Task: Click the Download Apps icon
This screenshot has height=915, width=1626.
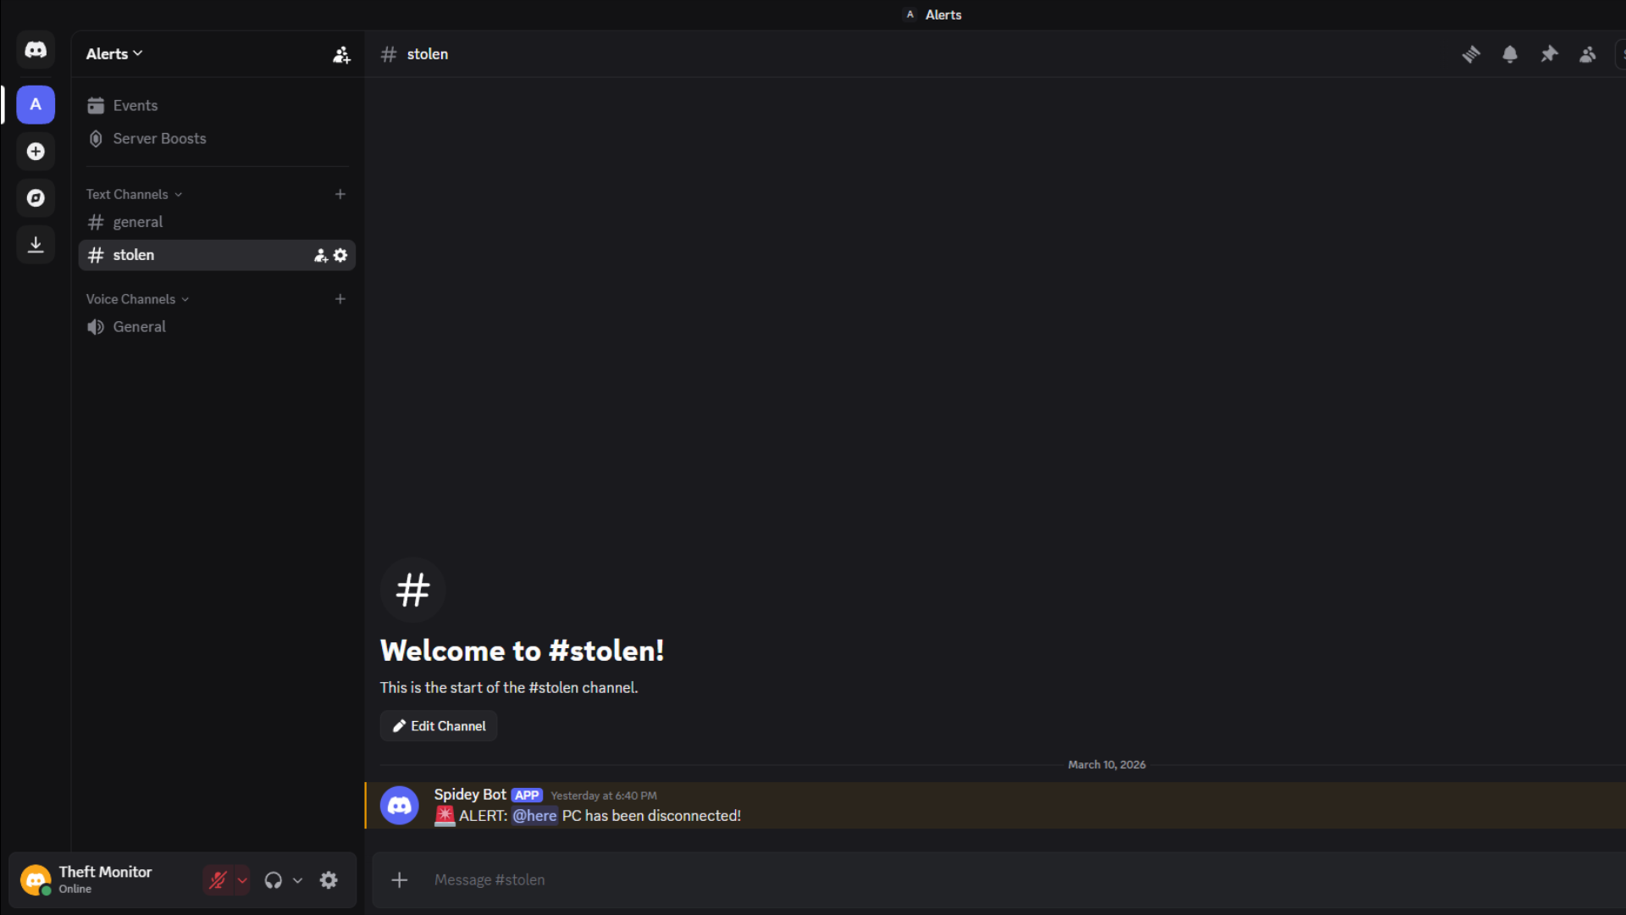Action: point(36,245)
